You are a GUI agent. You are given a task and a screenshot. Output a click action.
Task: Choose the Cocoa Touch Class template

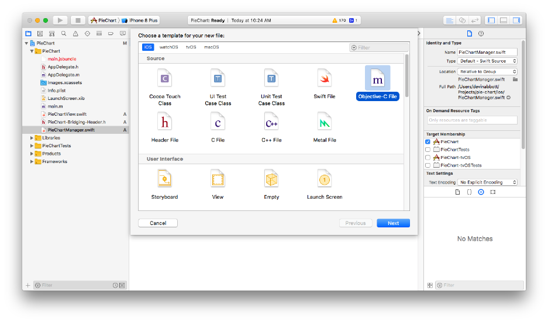(x=164, y=87)
